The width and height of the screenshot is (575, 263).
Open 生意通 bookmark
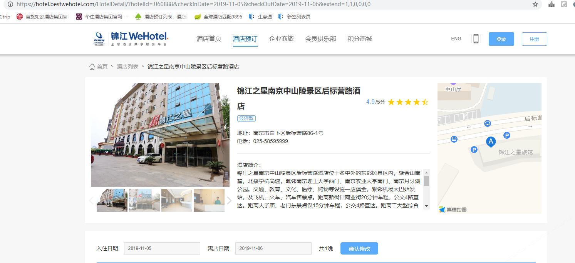point(260,17)
